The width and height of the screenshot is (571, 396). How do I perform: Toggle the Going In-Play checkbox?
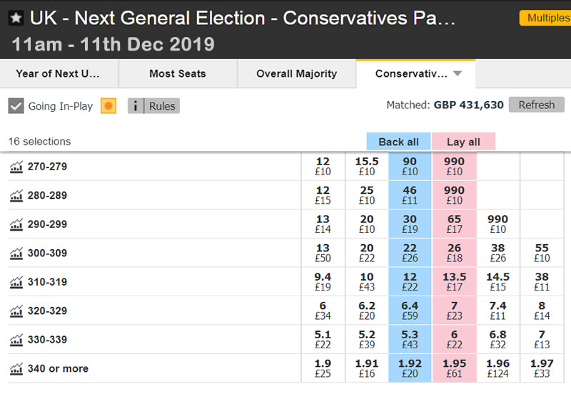[16, 106]
